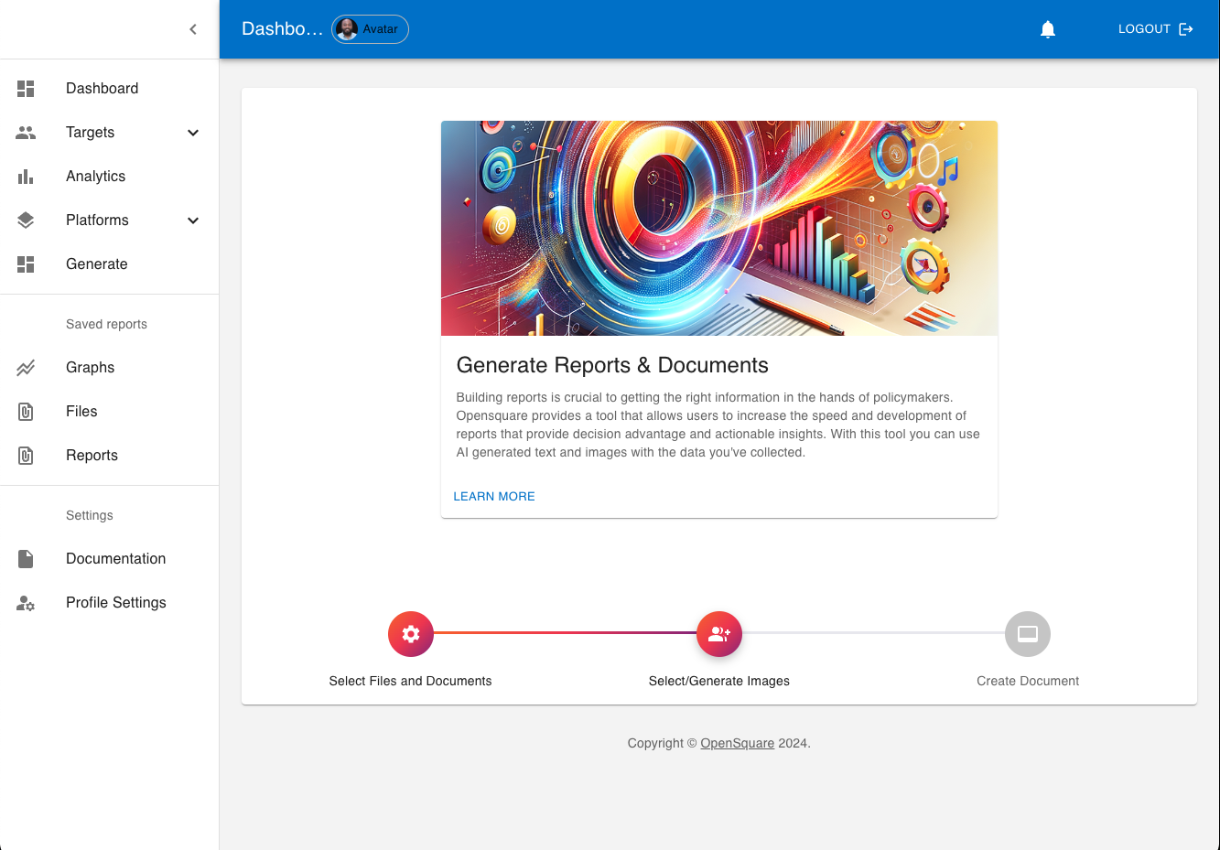Expand the Platforms submenu chevron
1220x850 pixels.
click(x=193, y=221)
